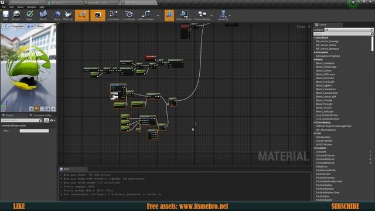375x211 pixels.
Task: Select third preview shape icon in viewport
Action: click(x=42, y=109)
